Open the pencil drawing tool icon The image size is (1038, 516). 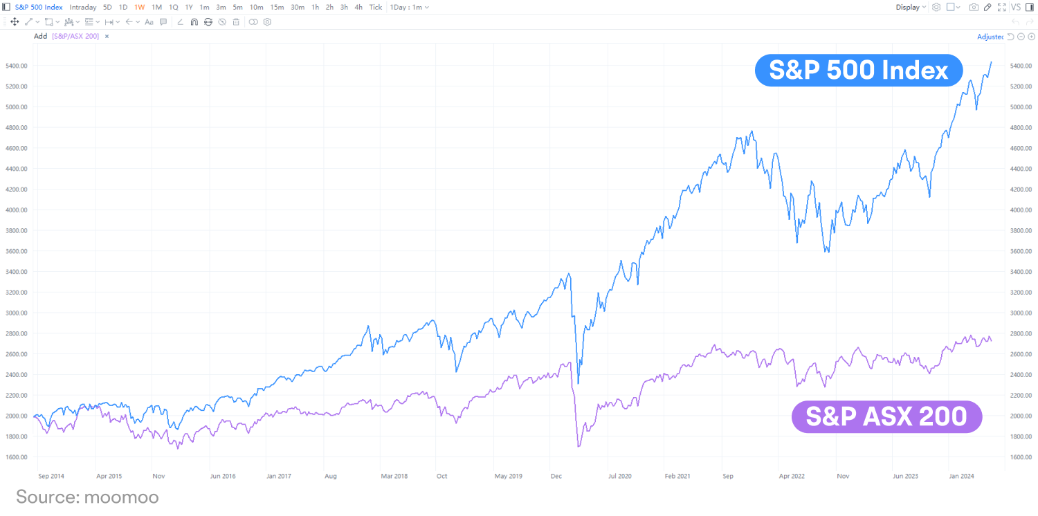pyautogui.click(x=987, y=7)
